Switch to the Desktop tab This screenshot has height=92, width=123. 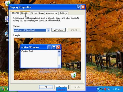[x=25, y=13]
